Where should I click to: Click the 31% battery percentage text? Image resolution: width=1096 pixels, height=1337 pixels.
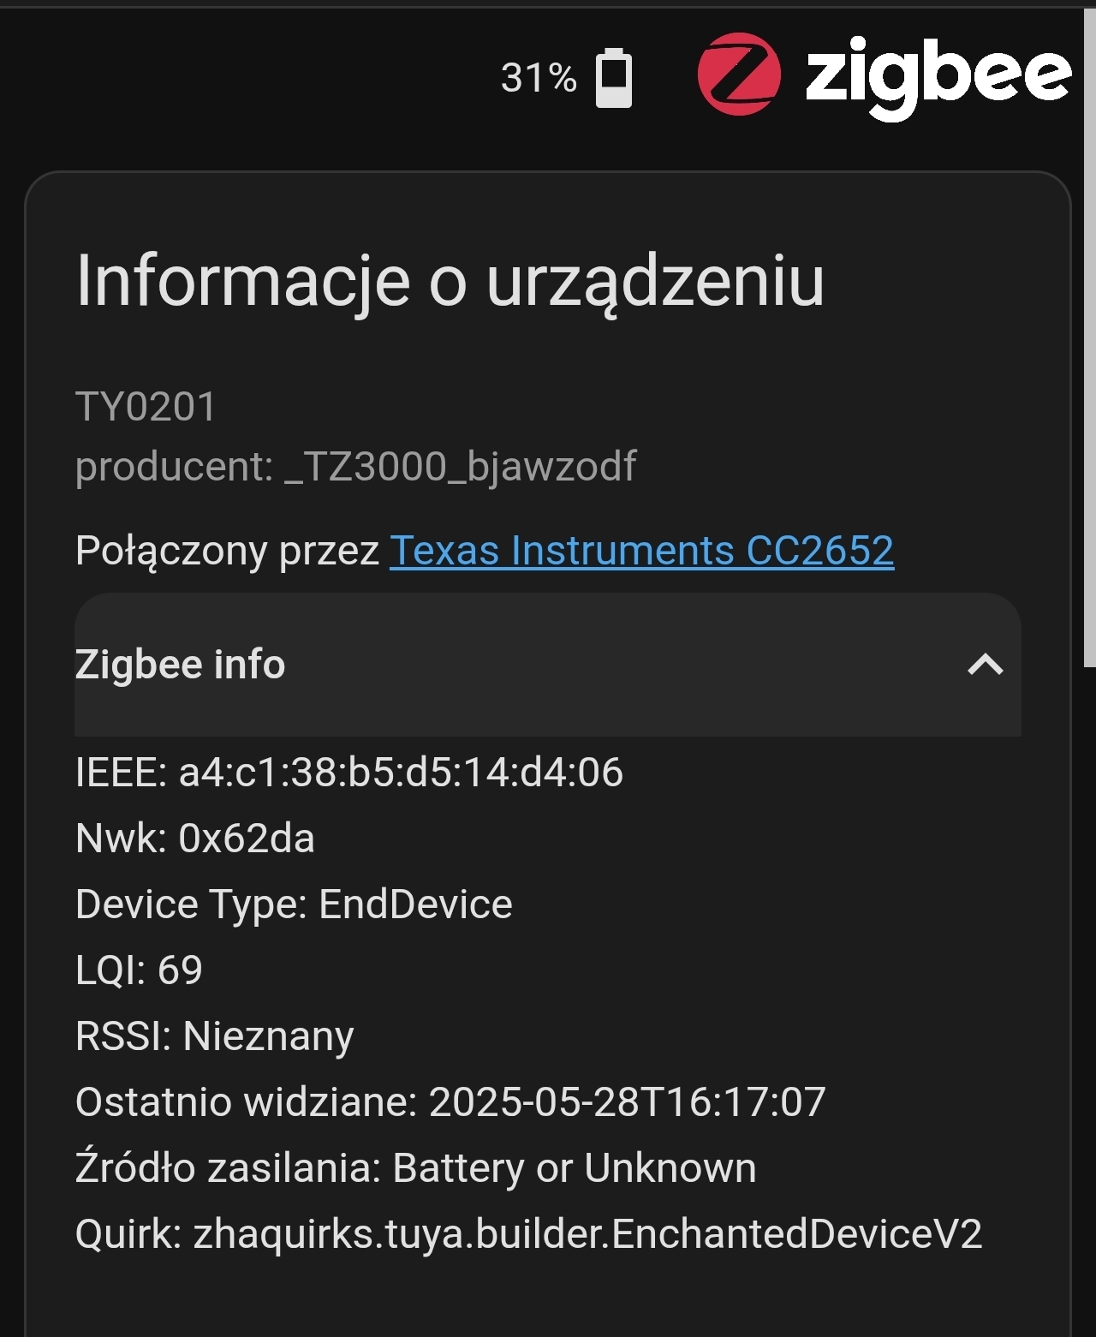point(539,78)
